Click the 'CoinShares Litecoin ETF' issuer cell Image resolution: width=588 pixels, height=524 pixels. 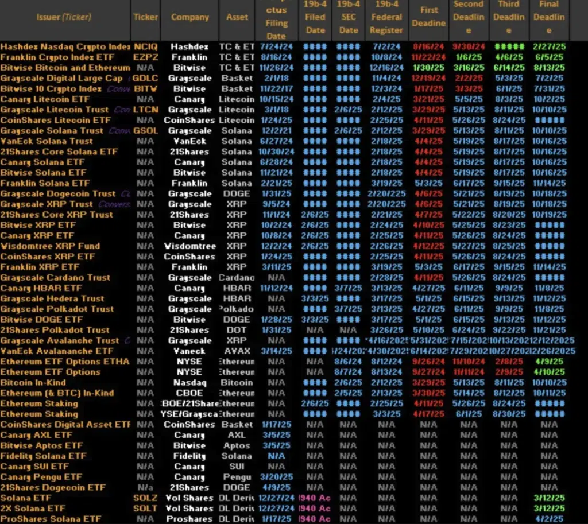pyautogui.click(x=56, y=121)
